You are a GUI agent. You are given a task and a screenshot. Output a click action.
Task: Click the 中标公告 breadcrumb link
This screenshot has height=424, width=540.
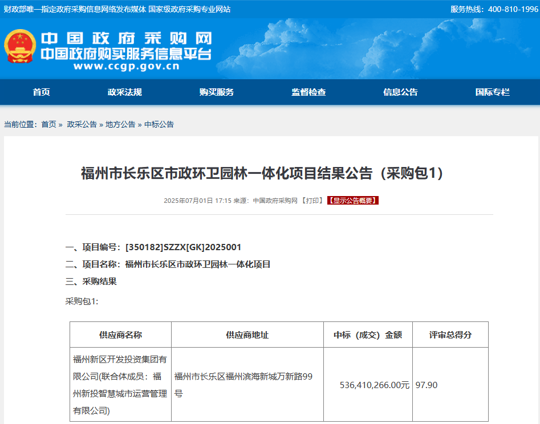tap(159, 124)
